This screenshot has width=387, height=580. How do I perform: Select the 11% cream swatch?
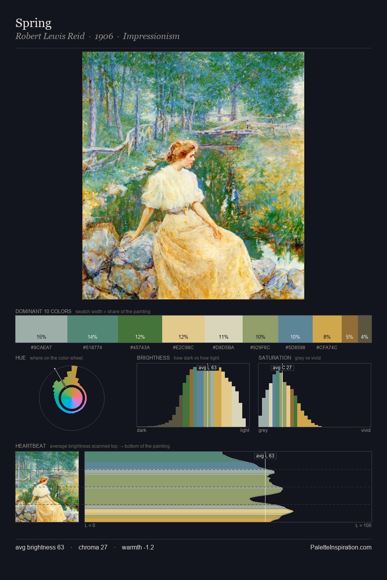click(x=224, y=329)
